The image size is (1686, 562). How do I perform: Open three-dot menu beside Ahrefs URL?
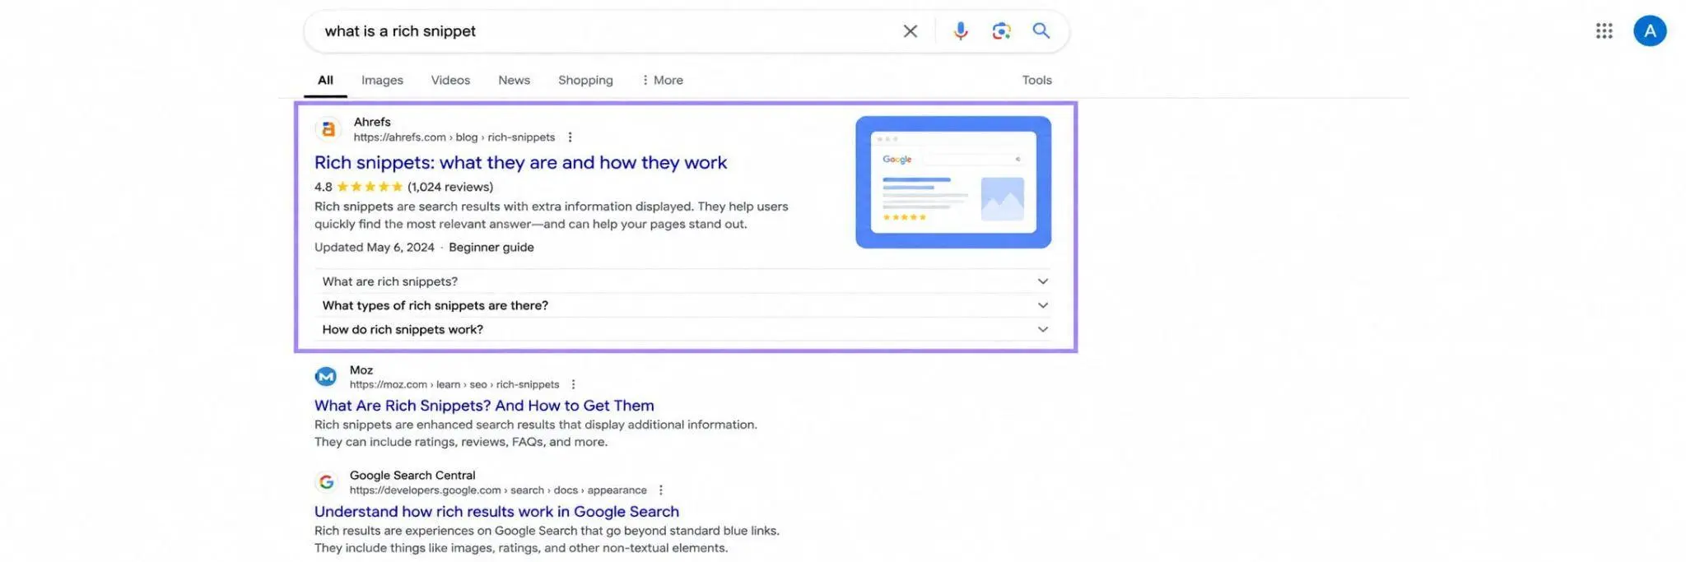pyautogui.click(x=570, y=137)
